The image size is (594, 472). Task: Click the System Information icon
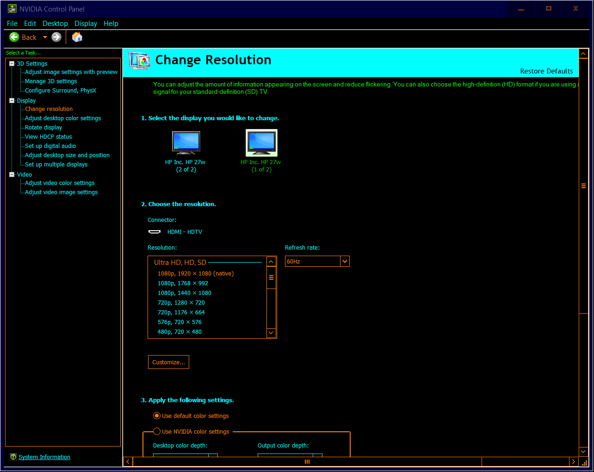[x=13, y=457]
